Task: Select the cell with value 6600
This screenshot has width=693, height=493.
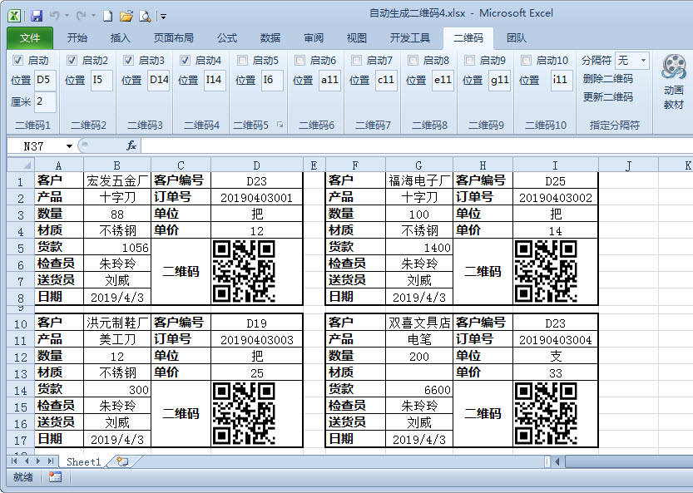Action: coord(419,390)
